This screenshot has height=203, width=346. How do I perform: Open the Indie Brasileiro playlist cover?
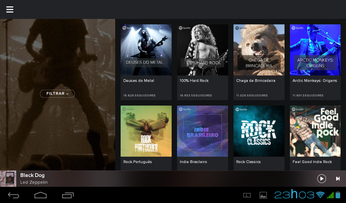[x=203, y=131]
